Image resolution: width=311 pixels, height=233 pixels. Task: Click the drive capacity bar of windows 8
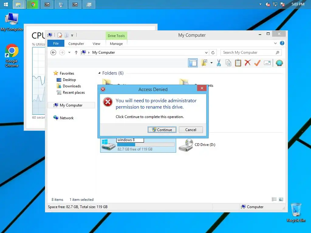coord(146,145)
